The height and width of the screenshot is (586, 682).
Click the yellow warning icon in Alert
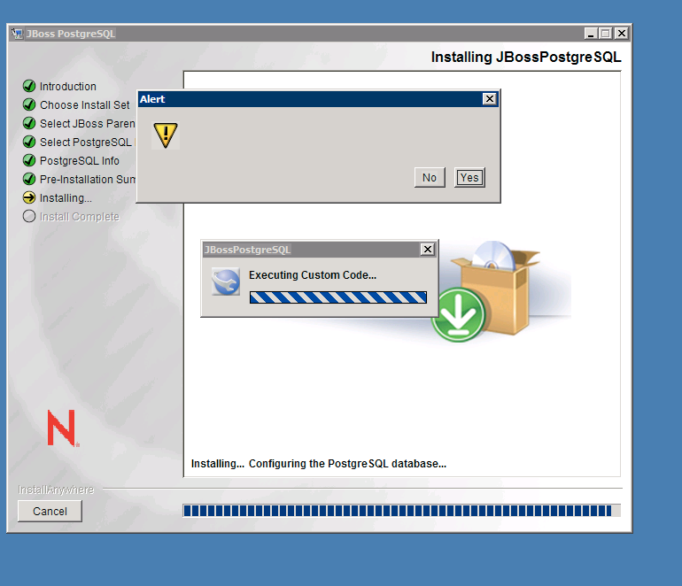click(166, 135)
